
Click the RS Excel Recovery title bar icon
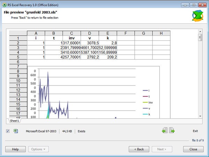coord(5,5)
